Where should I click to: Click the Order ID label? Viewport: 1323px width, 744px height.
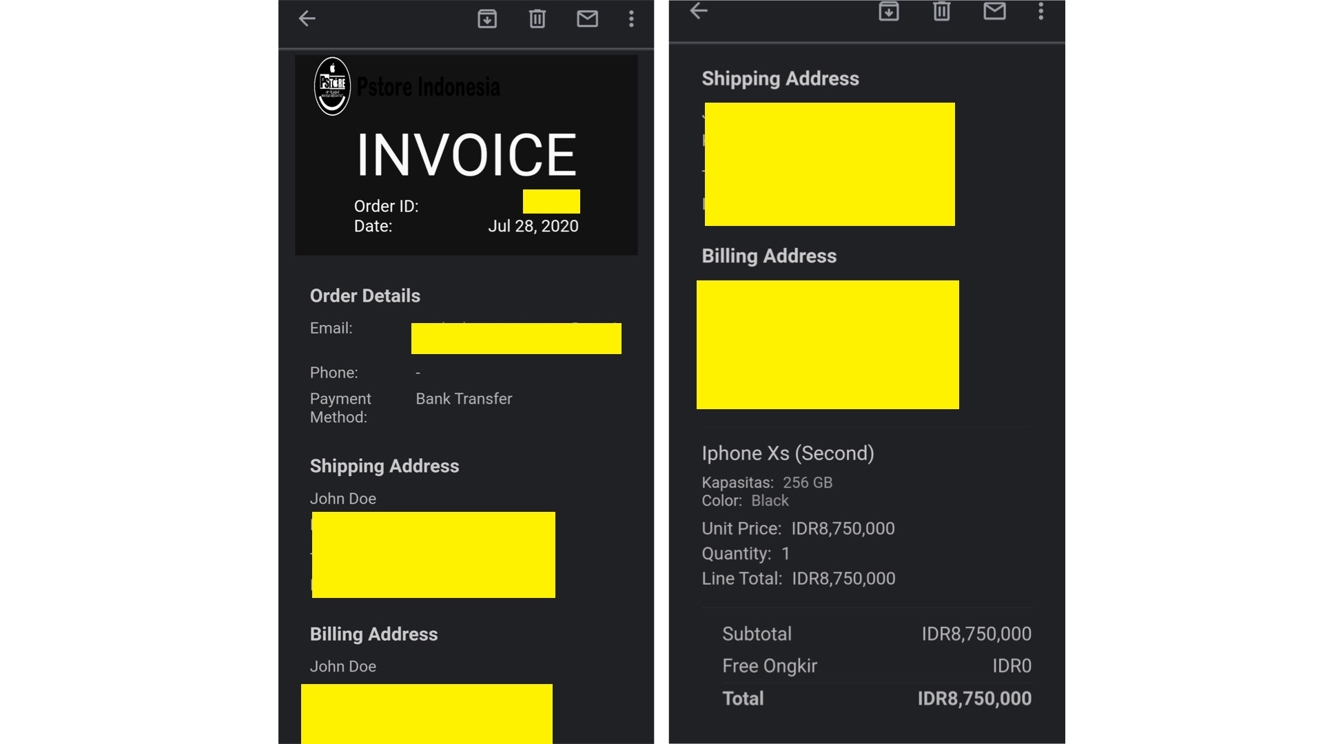(386, 206)
